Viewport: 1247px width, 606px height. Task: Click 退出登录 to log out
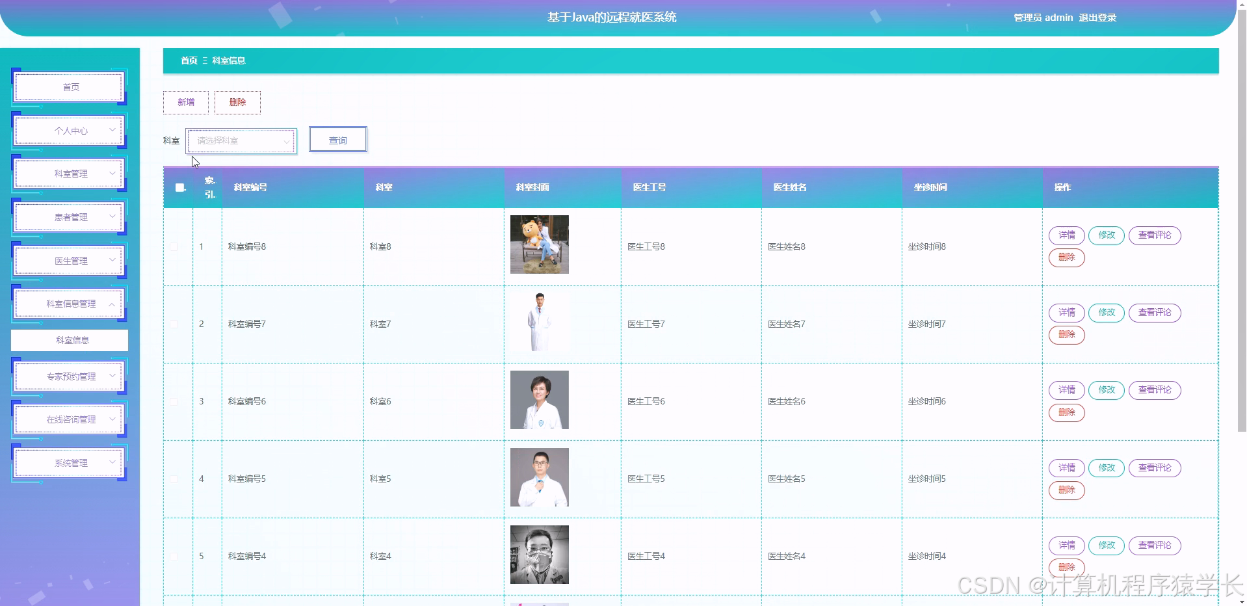(x=1097, y=18)
